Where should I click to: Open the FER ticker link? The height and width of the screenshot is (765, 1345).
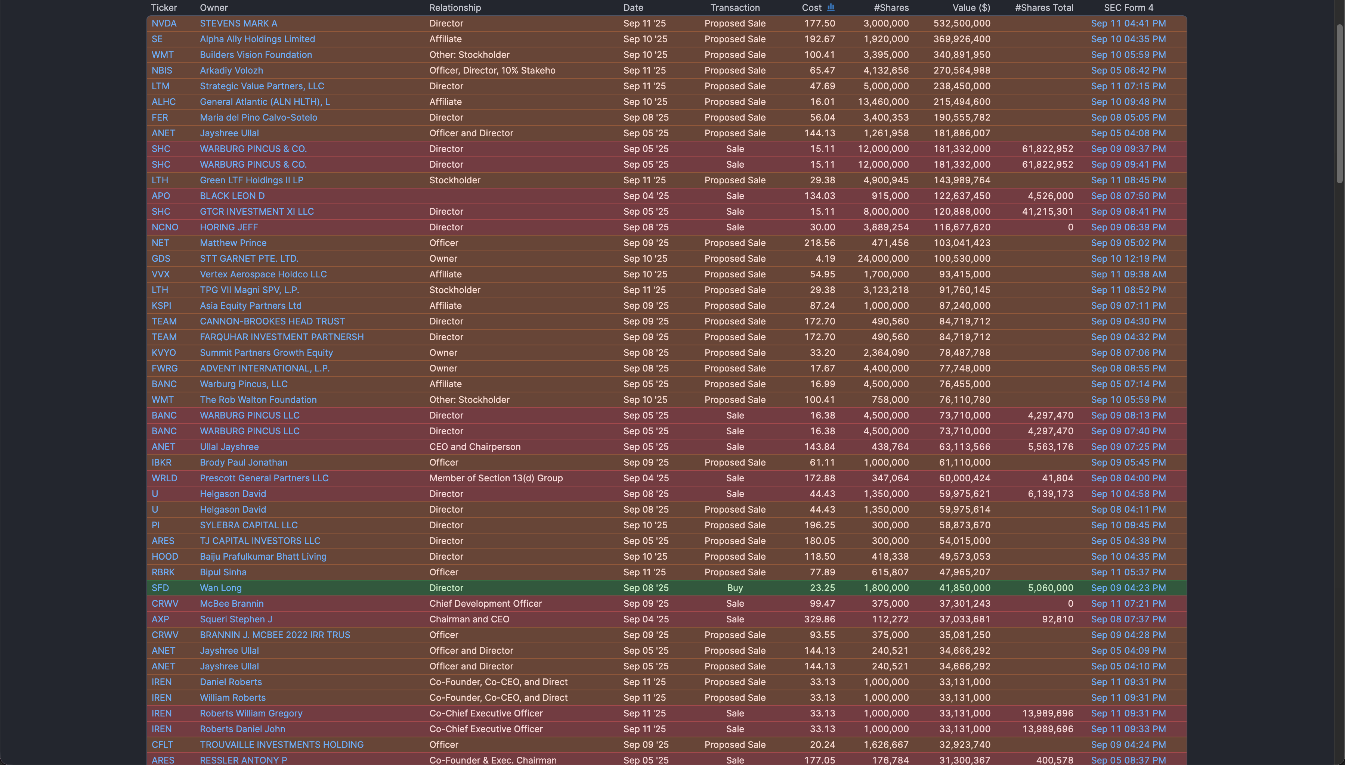pos(160,118)
